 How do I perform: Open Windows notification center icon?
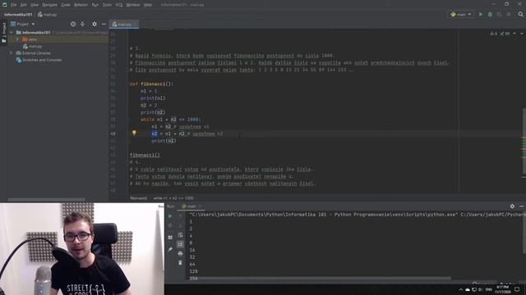(517, 289)
